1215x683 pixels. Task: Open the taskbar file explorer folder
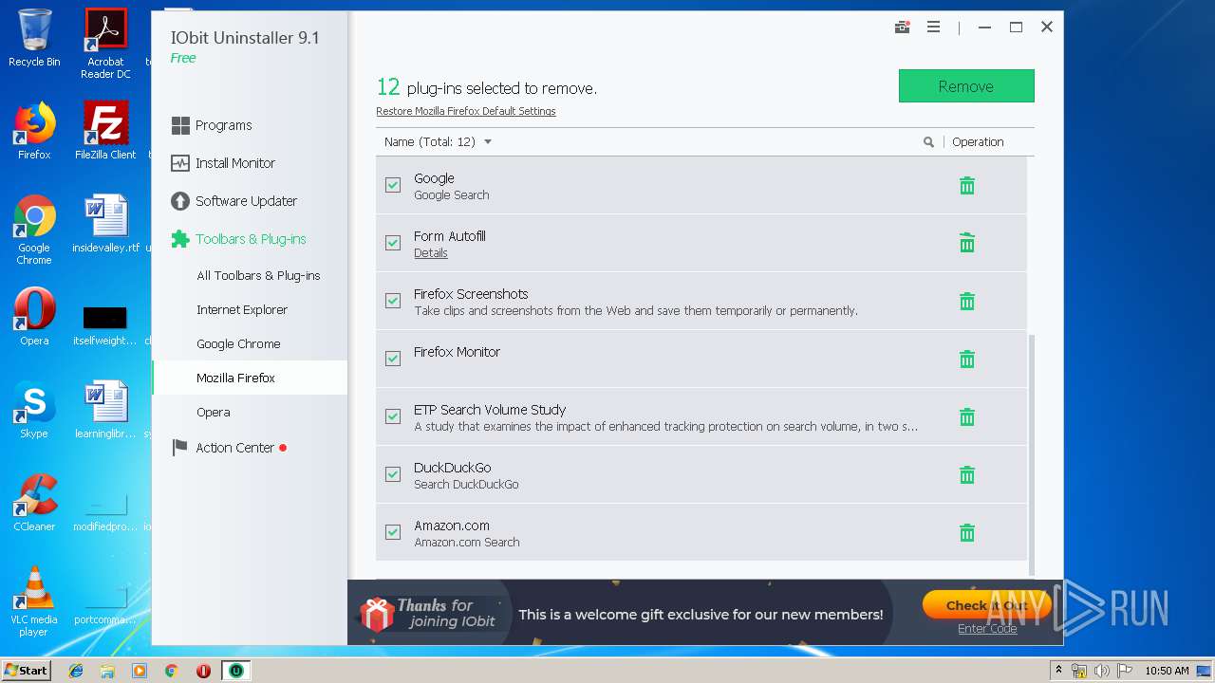click(107, 671)
